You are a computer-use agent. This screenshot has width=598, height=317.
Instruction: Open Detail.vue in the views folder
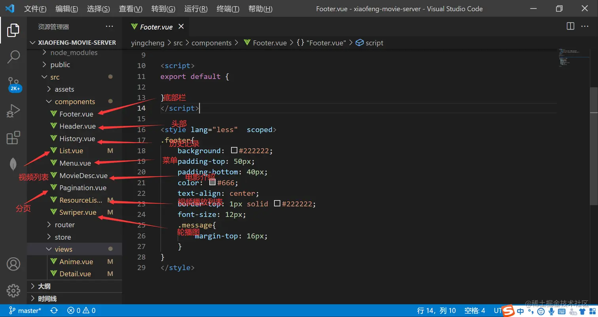pyautogui.click(x=74, y=274)
